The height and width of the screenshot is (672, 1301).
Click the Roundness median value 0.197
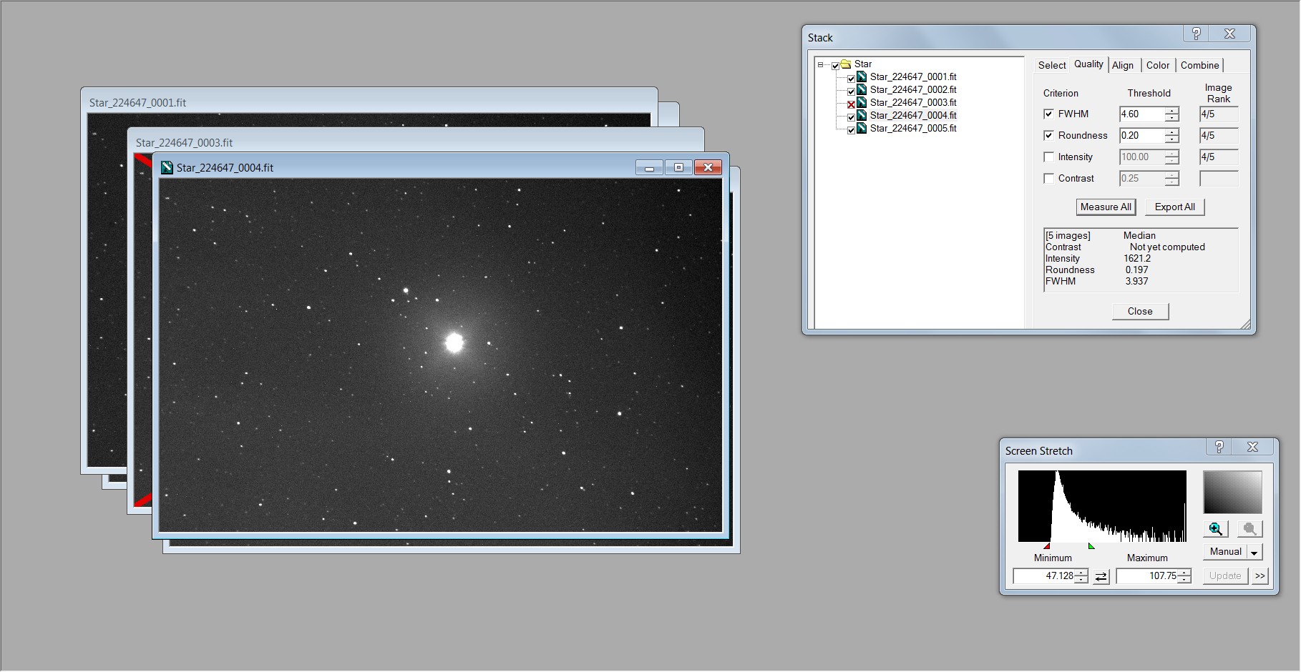click(x=1136, y=270)
